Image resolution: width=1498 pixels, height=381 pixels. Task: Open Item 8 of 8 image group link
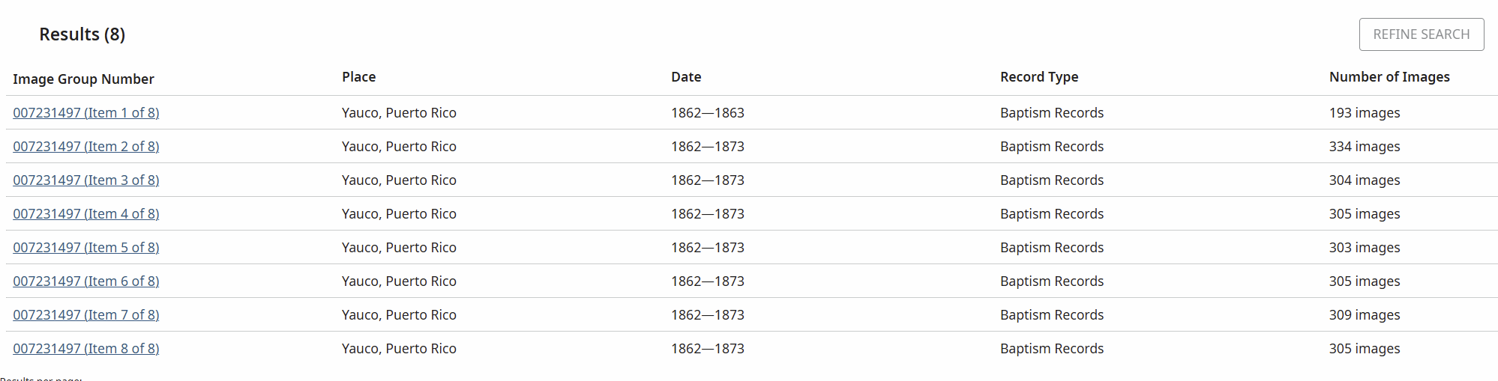click(85, 349)
